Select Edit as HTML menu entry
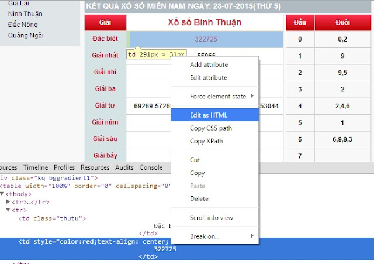 (x=214, y=115)
